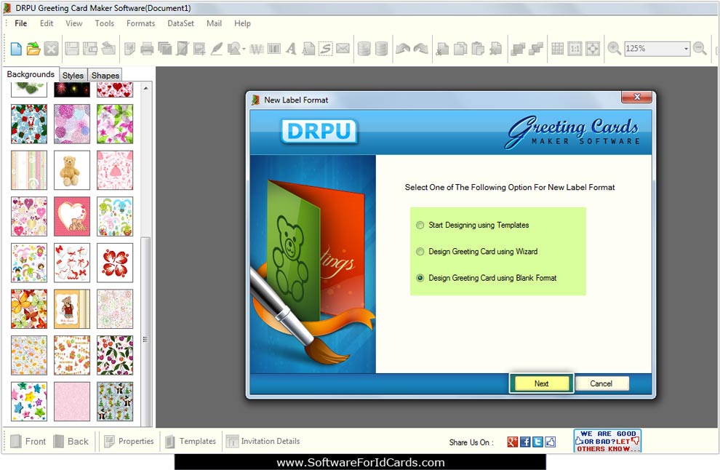This screenshot has width=720, height=470.
Task: Choose the cherries pattern background thumbnail
Action: (x=115, y=355)
